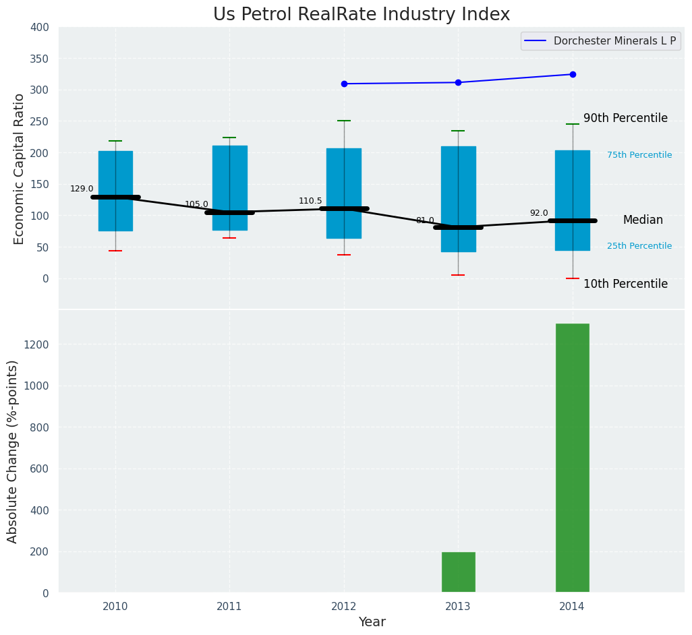Image resolution: width=692 pixels, height=635 pixels.
Task: Click the blue legend line sample
Action: click(x=537, y=41)
